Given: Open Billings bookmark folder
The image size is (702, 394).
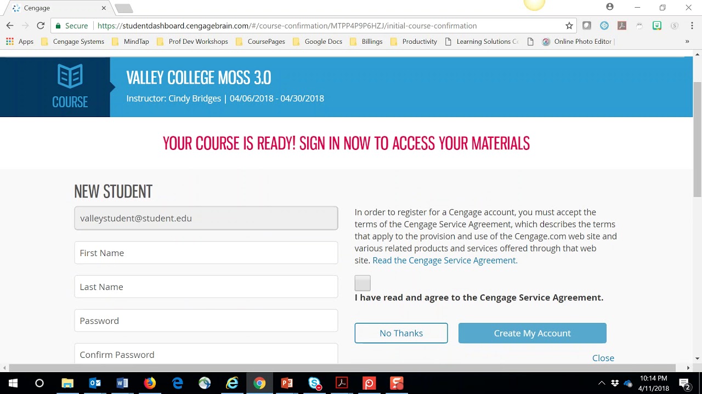Looking at the screenshot, I should coord(366,42).
